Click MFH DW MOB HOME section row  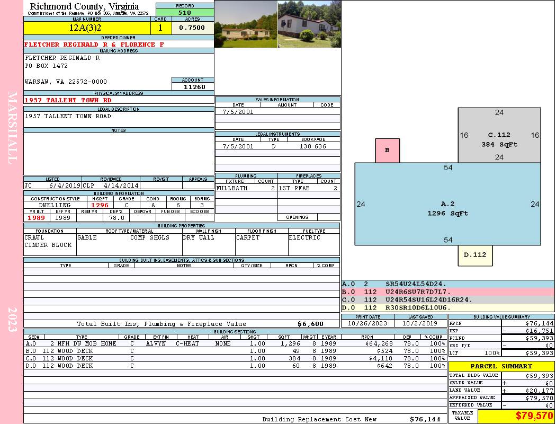[x=235, y=343]
